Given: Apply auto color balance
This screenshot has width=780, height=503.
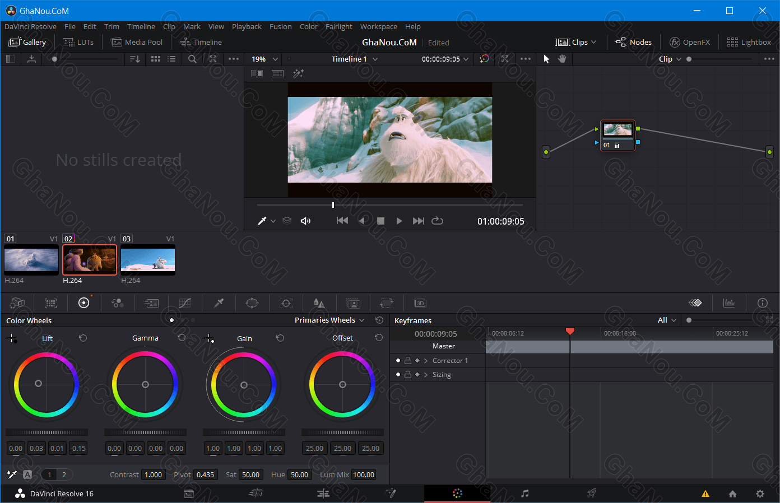Looking at the screenshot, I should coord(27,474).
